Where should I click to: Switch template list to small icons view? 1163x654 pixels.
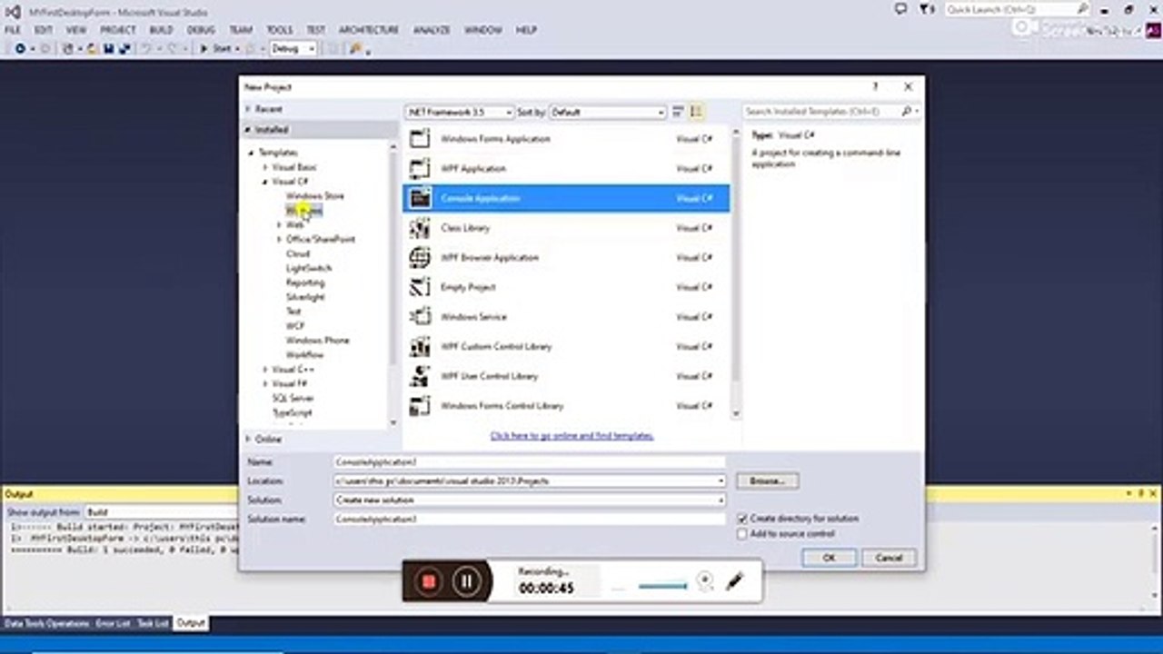click(678, 112)
